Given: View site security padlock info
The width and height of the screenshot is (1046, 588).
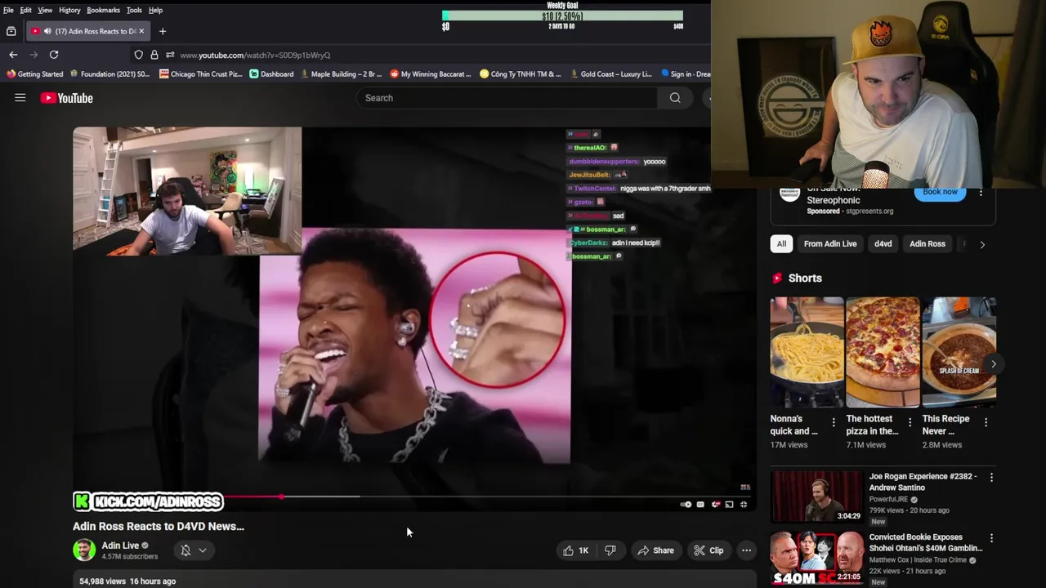Looking at the screenshot, I should pos(154,55).
